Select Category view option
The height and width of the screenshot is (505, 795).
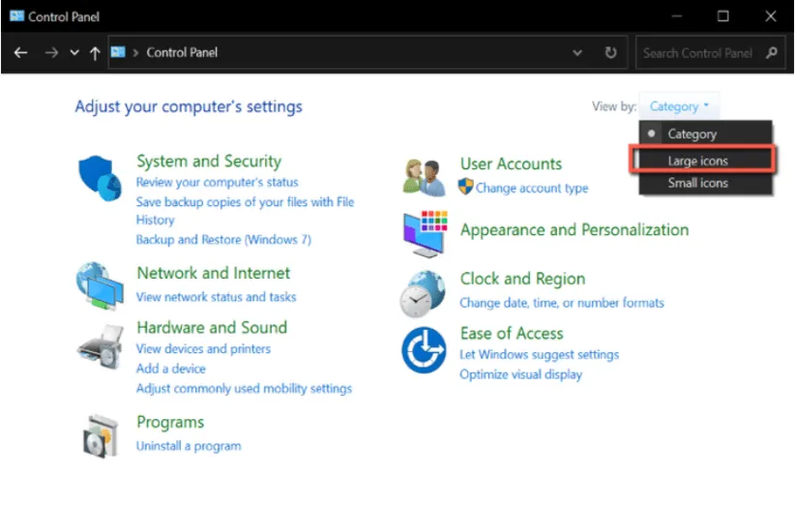tap(692, 134)
